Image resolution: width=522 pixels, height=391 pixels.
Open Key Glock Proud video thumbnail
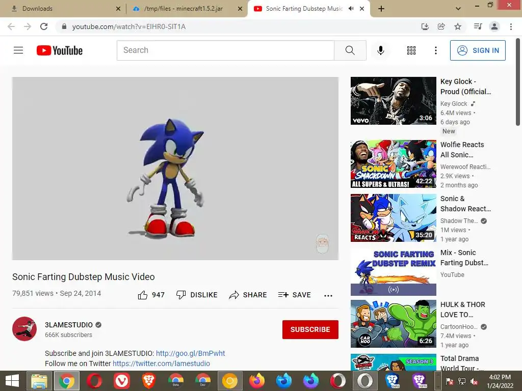coord(393,101)
